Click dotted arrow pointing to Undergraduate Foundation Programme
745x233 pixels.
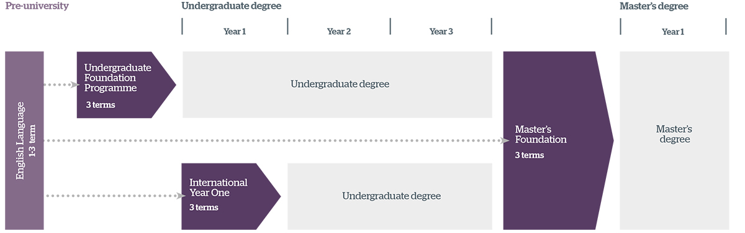pyautogui.click(x=60, y=85)
